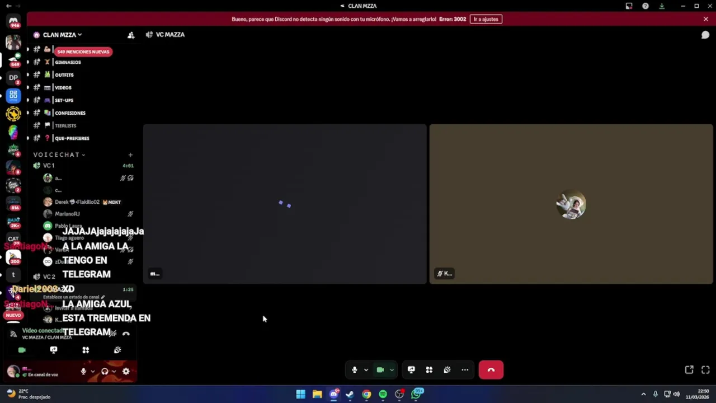
Task: Open the GIMNASIOS channel
Action: (x=68, y=62)
